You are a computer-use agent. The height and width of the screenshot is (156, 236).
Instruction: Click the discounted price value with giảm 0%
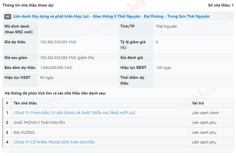(67, 58)
